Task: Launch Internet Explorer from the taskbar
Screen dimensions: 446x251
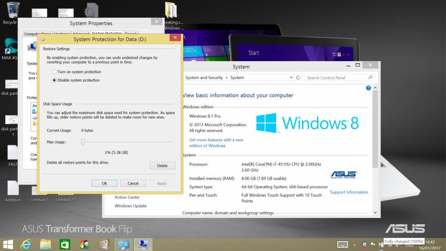Action: coord(26,244)
